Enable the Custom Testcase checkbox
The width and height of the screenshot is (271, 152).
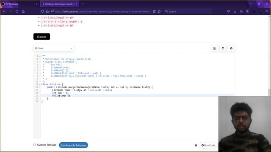point(35,145)
